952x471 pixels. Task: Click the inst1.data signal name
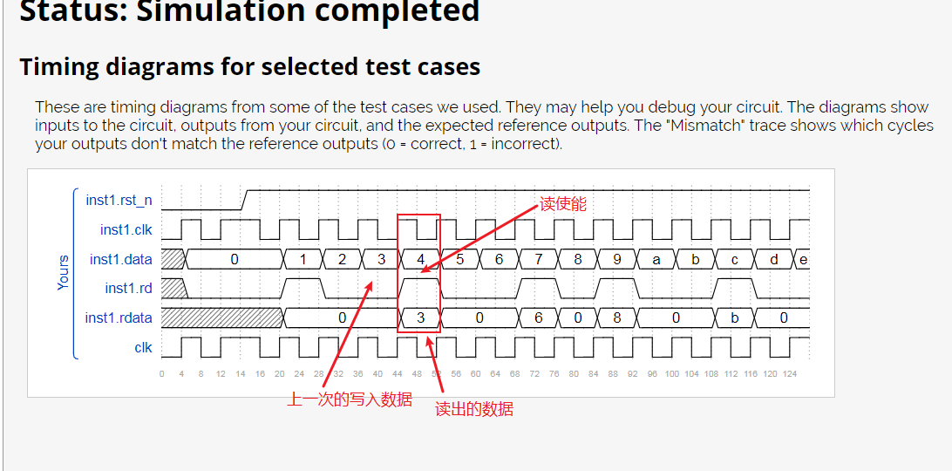coord(121,260)
